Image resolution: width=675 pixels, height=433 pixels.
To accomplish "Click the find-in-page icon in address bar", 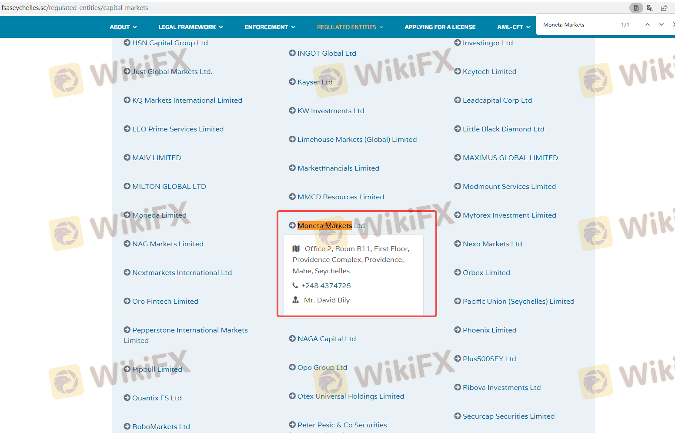I will click(x=636, y=8).
